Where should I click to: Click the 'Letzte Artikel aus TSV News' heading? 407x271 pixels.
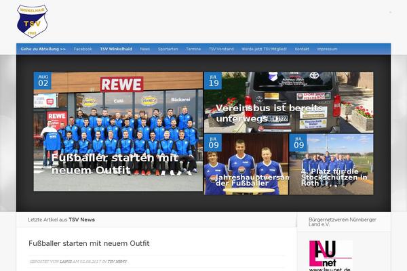point(61,220)
